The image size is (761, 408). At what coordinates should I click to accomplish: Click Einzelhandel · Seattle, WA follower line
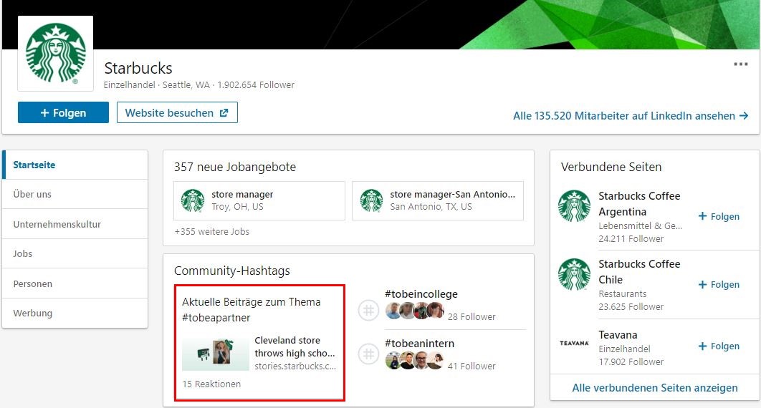pos(199,84)
